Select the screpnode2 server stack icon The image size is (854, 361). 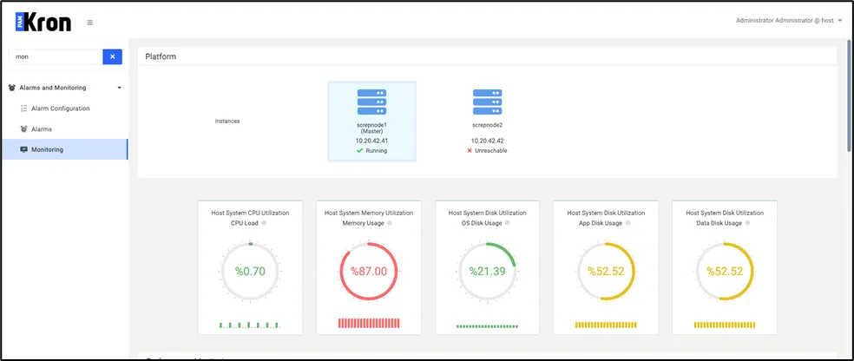488,102
